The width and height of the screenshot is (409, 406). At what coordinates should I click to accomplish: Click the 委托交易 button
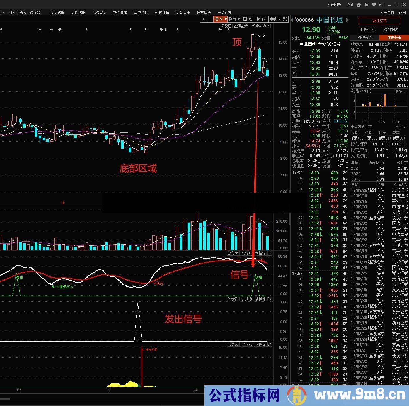click(379, 21)
